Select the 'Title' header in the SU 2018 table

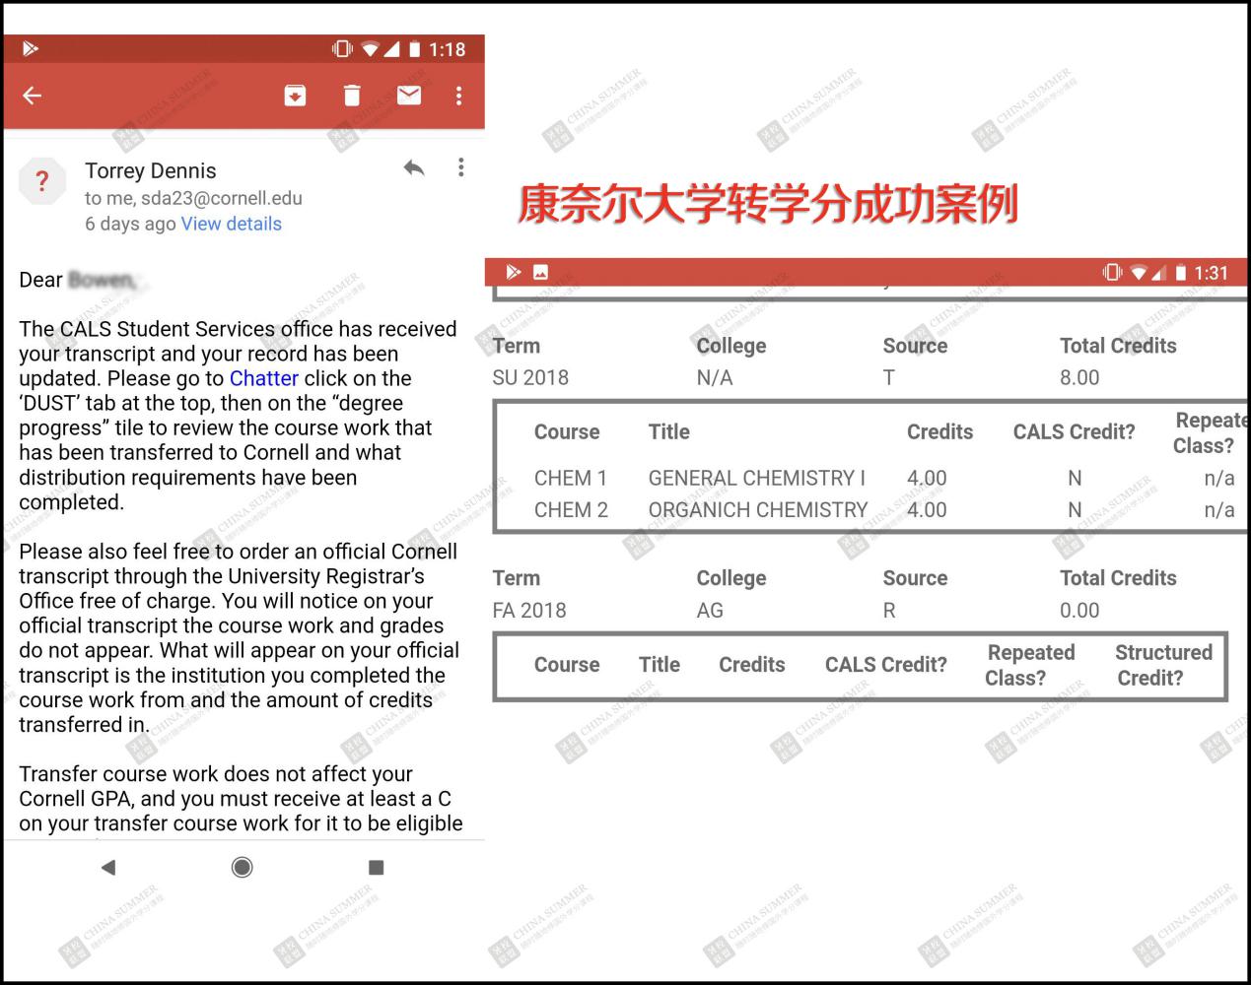pyautogui.click(x=669, y=431)
